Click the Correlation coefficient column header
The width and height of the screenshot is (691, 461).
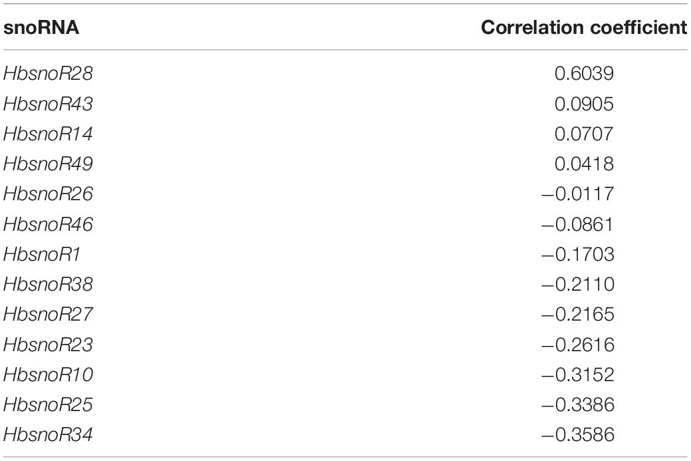(x=584, y=28)
